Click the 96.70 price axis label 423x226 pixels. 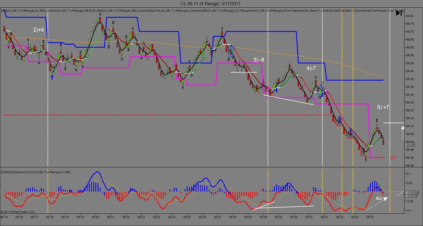click(410, 32)
